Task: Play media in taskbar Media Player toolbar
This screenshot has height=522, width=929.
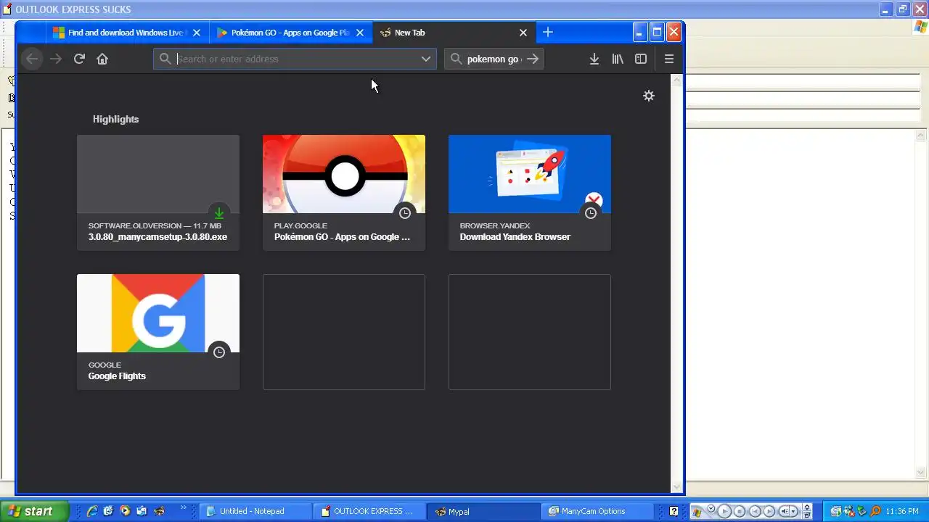Action: [724, 511]
